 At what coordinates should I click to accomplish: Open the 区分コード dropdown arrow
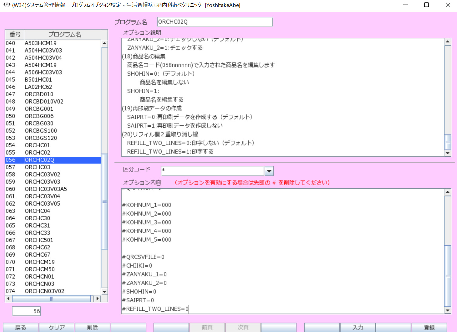click(x=269, y=171)
